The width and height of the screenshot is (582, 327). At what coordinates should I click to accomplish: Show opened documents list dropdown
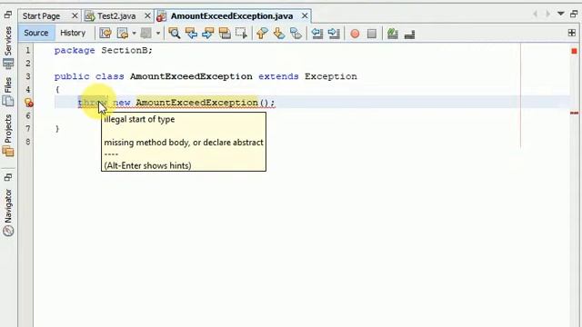click(560, 15)
